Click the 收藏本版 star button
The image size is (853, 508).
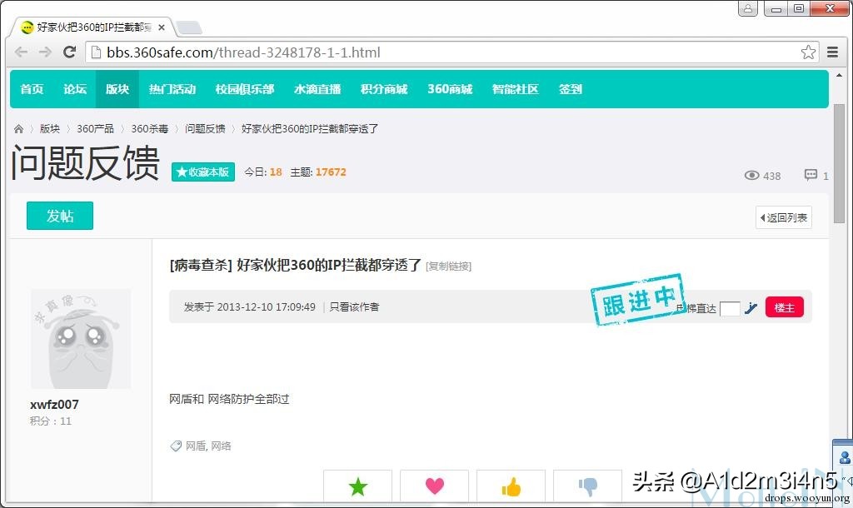tap(203, 172)
